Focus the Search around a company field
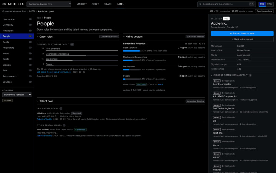276x173 pixels. click(227, 4)
